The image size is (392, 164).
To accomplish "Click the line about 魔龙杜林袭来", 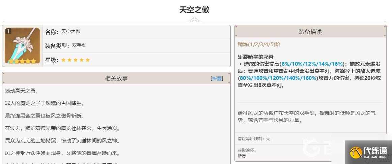I will tap(63, 128).
